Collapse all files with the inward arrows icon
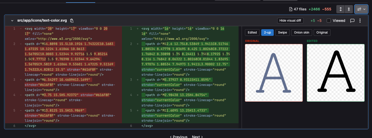Viewport: 372px width, 138px height. 349,9
